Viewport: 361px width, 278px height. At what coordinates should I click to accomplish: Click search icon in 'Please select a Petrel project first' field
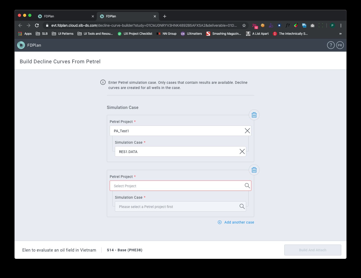[242, 206]
